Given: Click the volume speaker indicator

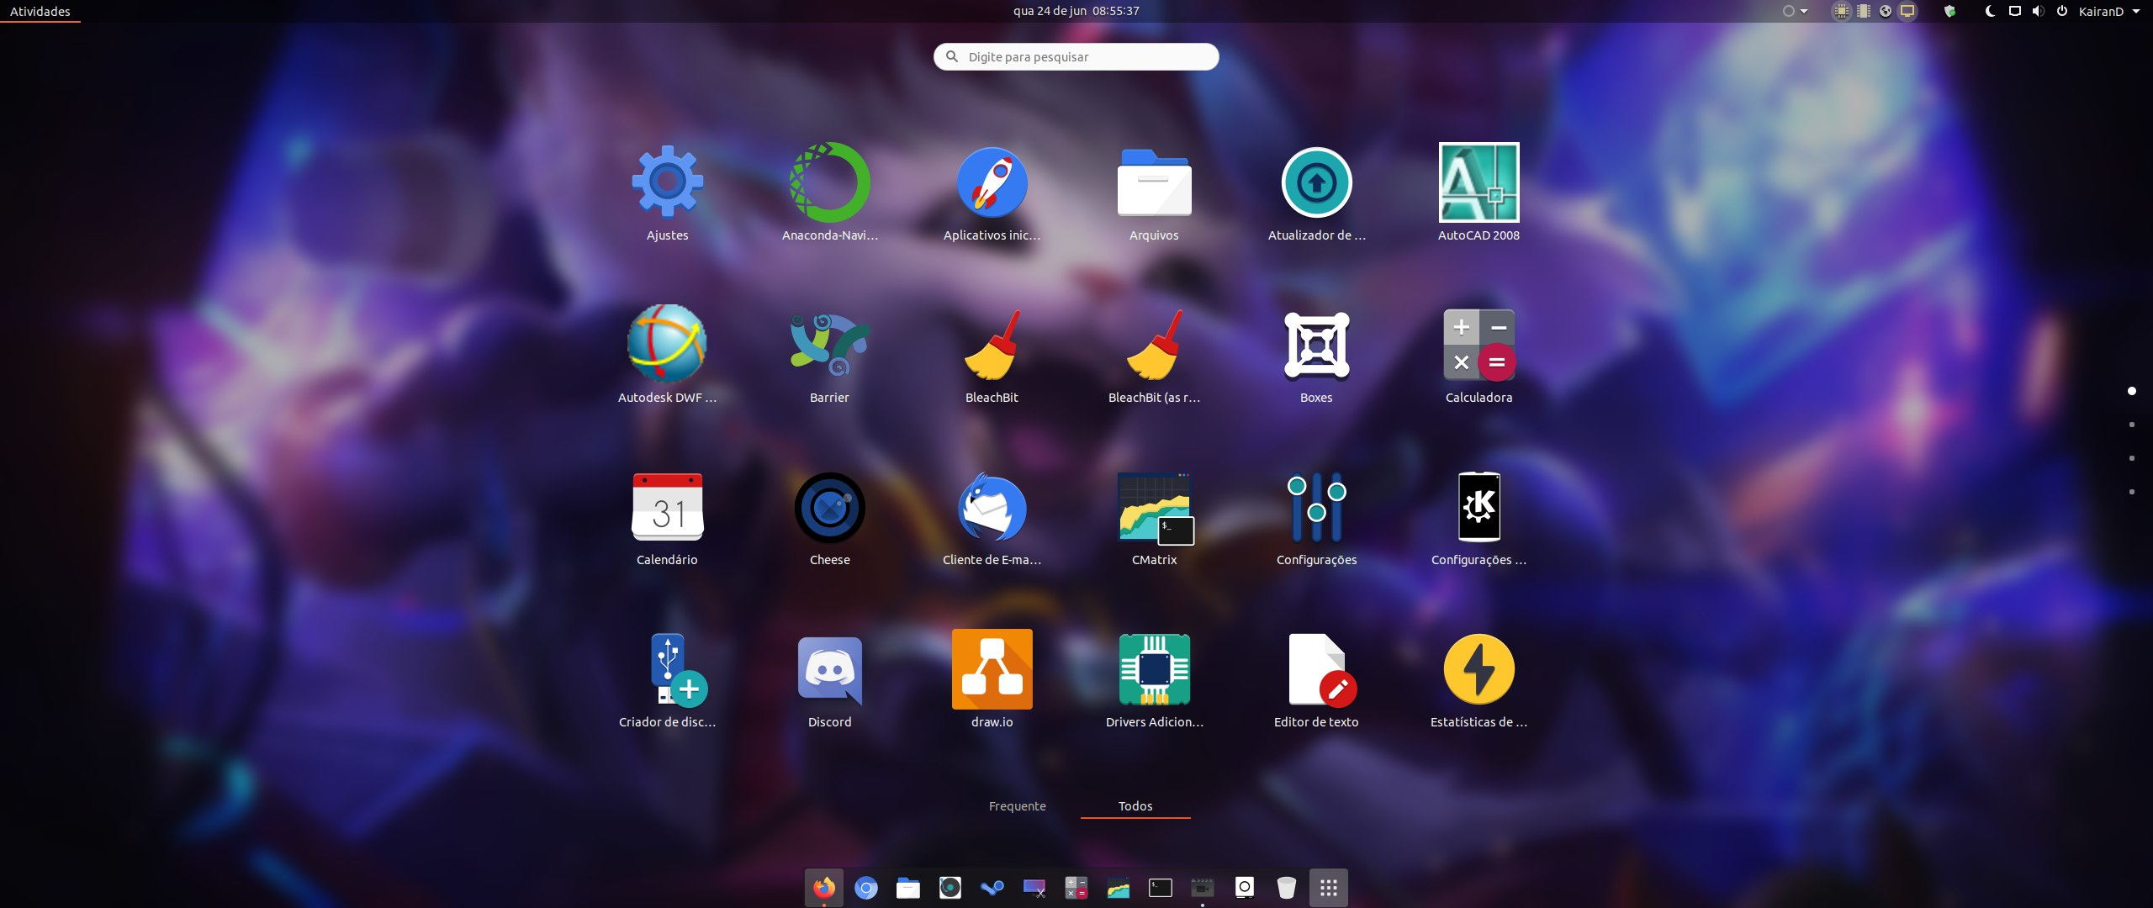Looking at the screenshot, I should click(2038, 11).
